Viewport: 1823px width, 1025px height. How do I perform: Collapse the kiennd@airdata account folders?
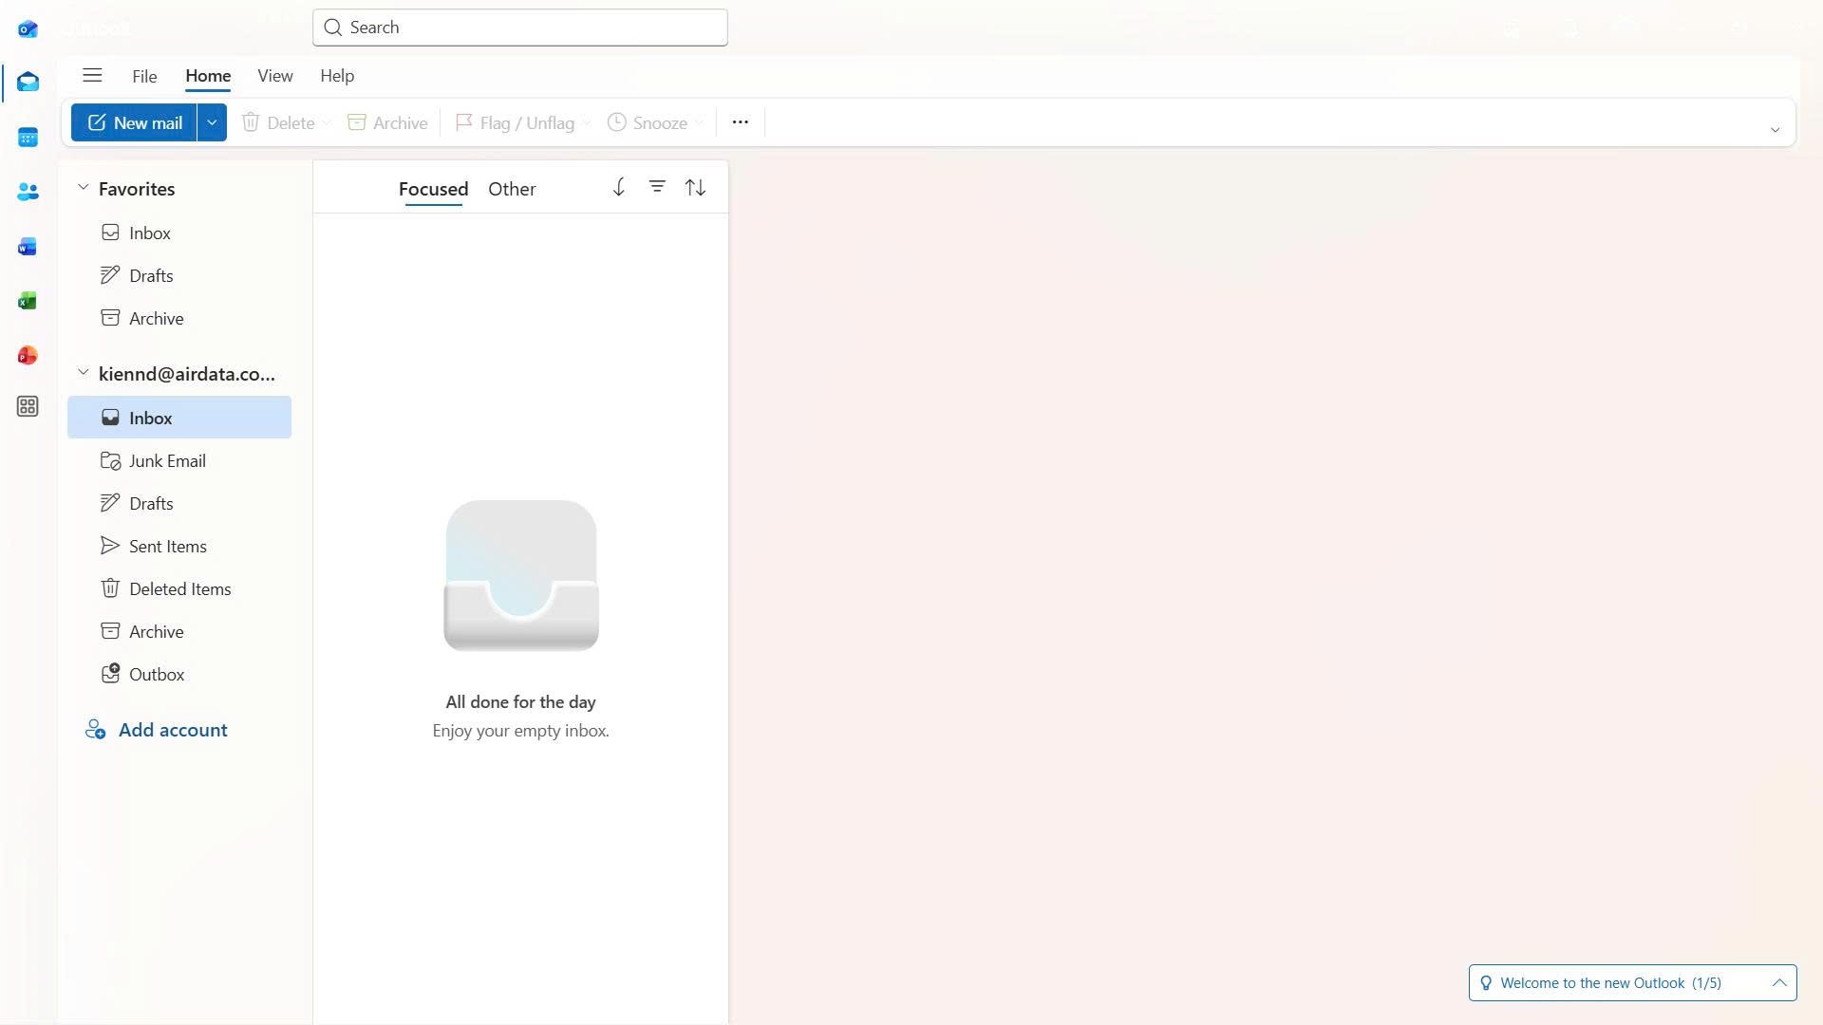pos(84,373)
